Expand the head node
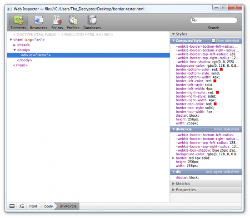This screenshot has width=250, height=218. tap(15, 45)
